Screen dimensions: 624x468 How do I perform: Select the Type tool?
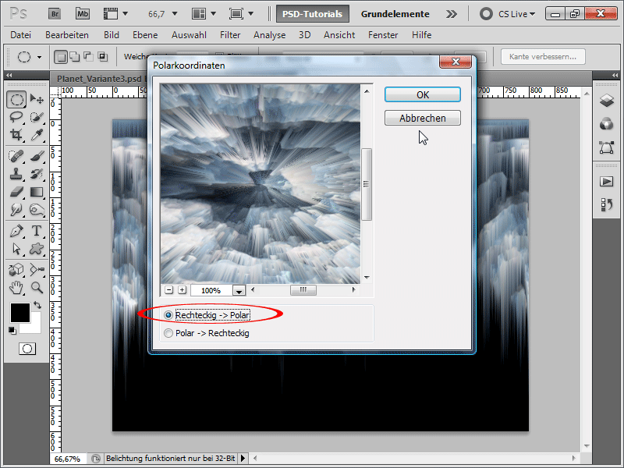[x=37, y=231]
